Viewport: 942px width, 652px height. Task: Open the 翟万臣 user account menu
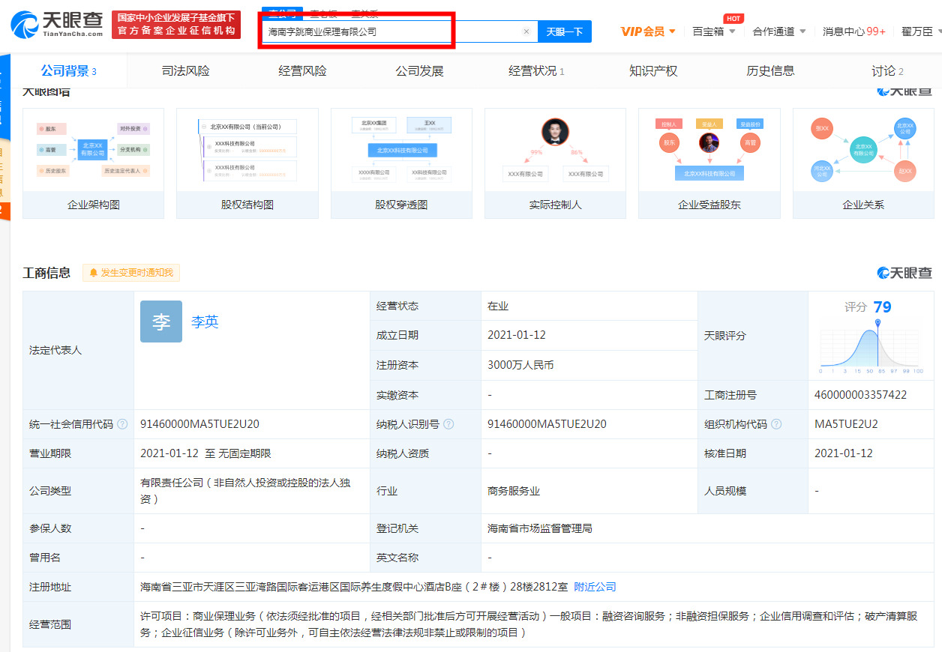coord(922,31)
